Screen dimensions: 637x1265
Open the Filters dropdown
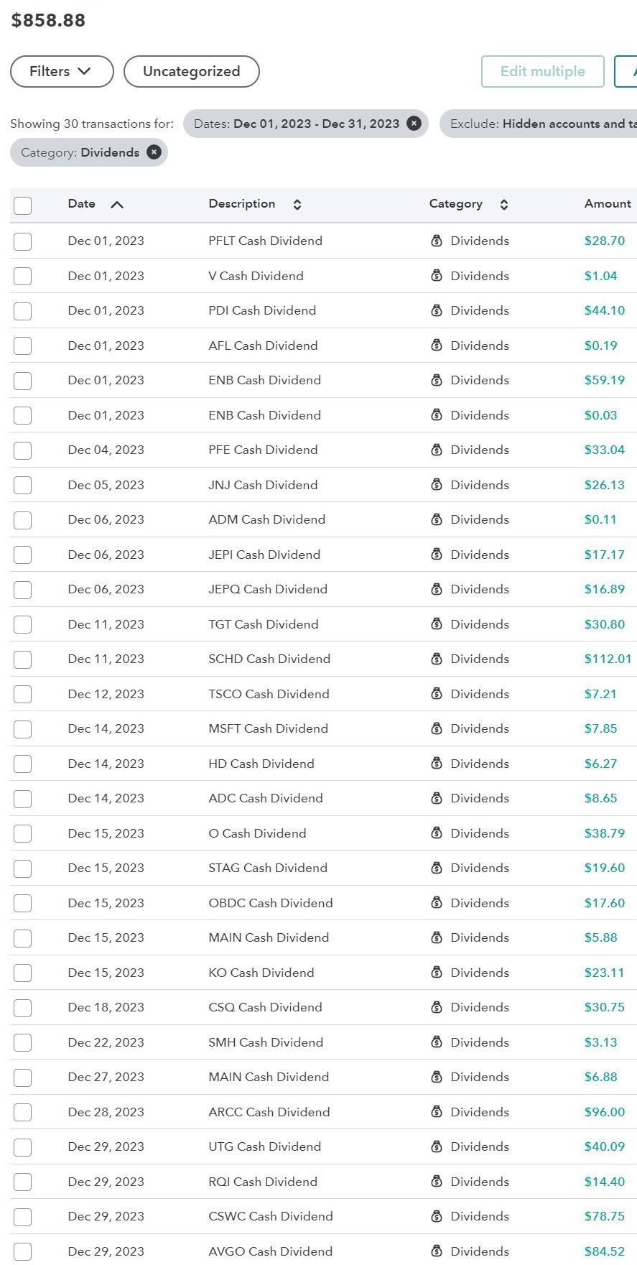[61, 72]
